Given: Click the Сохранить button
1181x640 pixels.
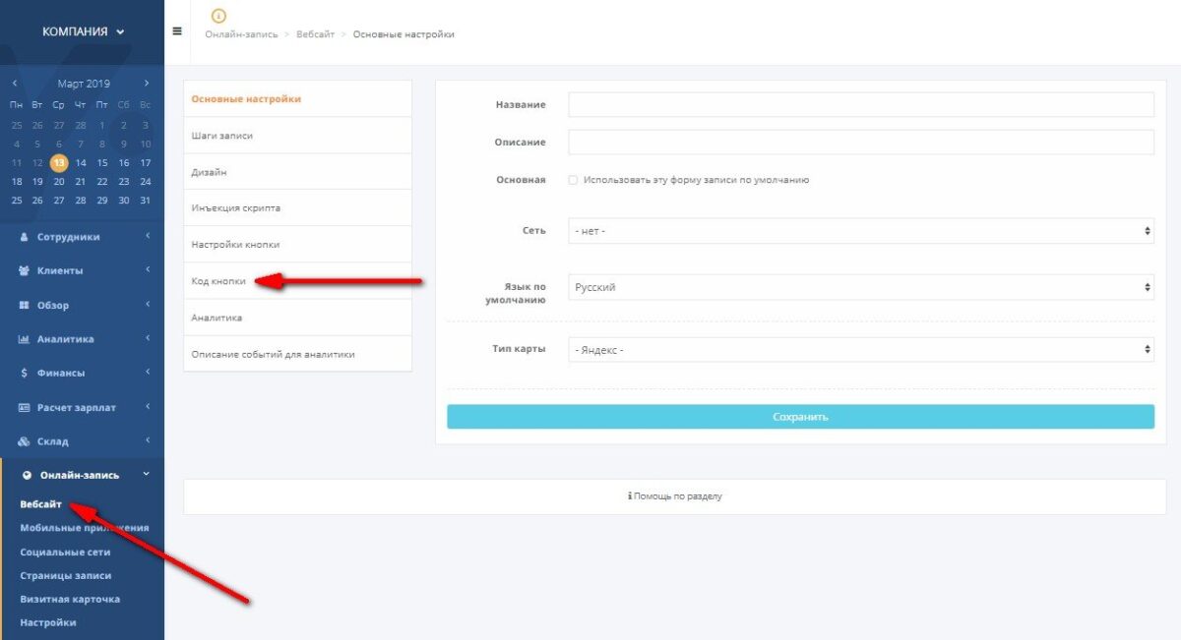Looking at the screenshot, I should 800,417.
